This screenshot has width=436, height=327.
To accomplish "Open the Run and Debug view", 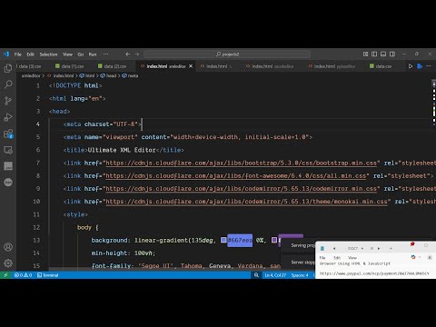I will coord(8,117).
